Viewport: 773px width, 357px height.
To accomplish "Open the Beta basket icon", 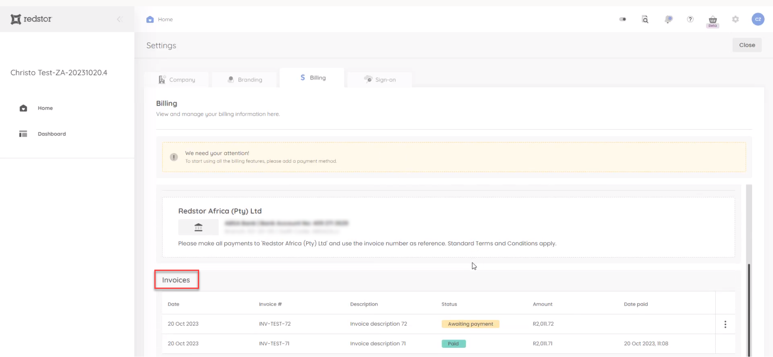I will click(x=713, y=21).
